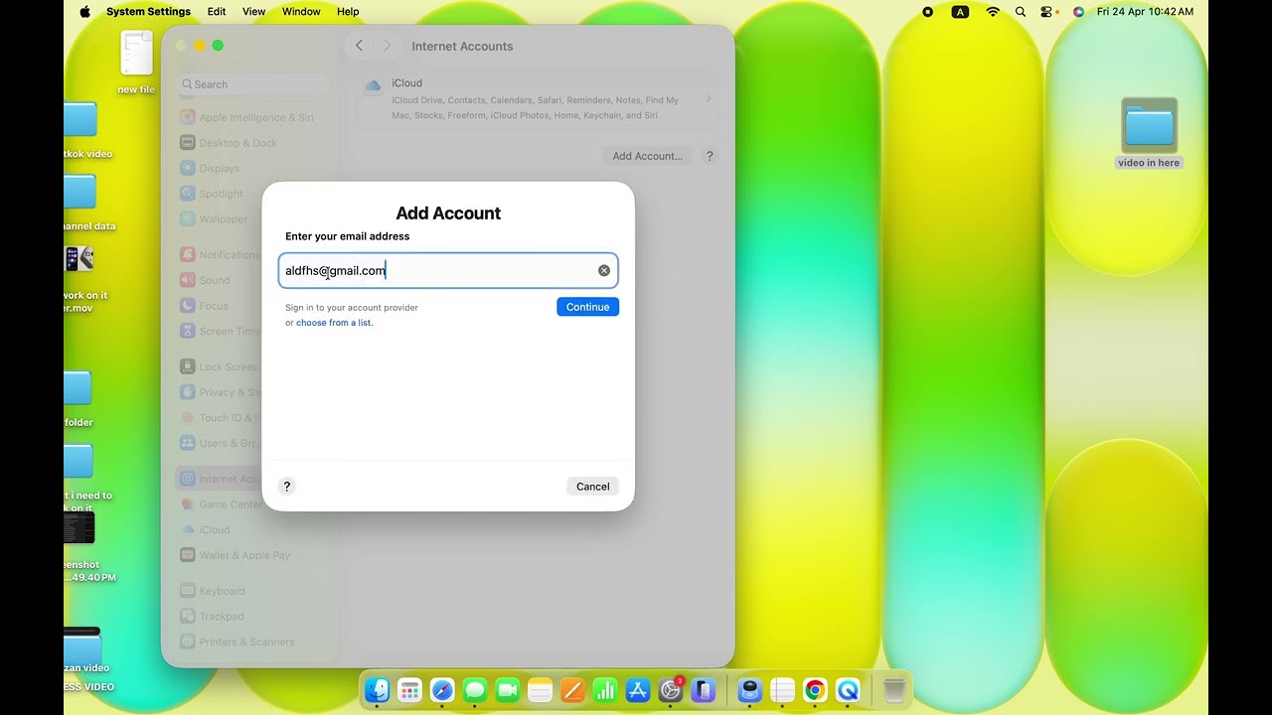Select Wallet & Apple Pay in sidebar
Screen dimensions: 1272x715
coord(254,555)
